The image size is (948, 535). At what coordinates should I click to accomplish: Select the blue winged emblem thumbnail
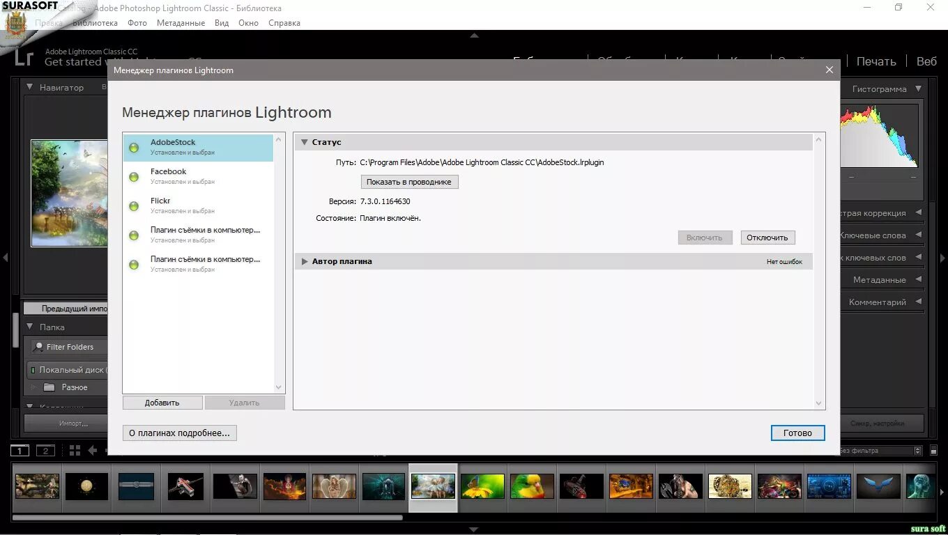point(879,486)
